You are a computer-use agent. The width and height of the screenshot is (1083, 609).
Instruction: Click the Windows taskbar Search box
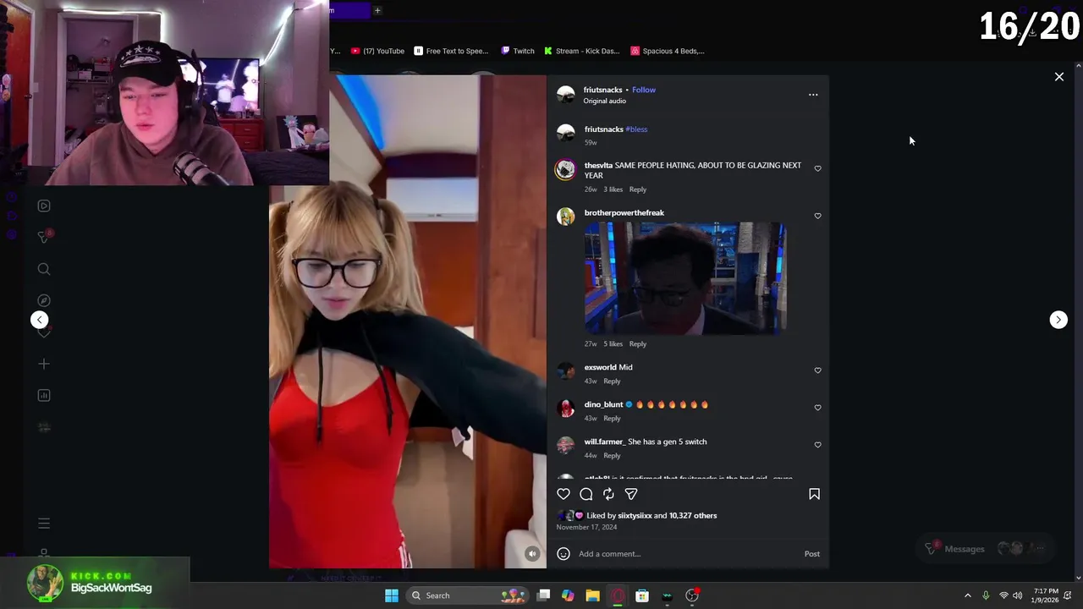pyautogui.click(x=467, y=595)
